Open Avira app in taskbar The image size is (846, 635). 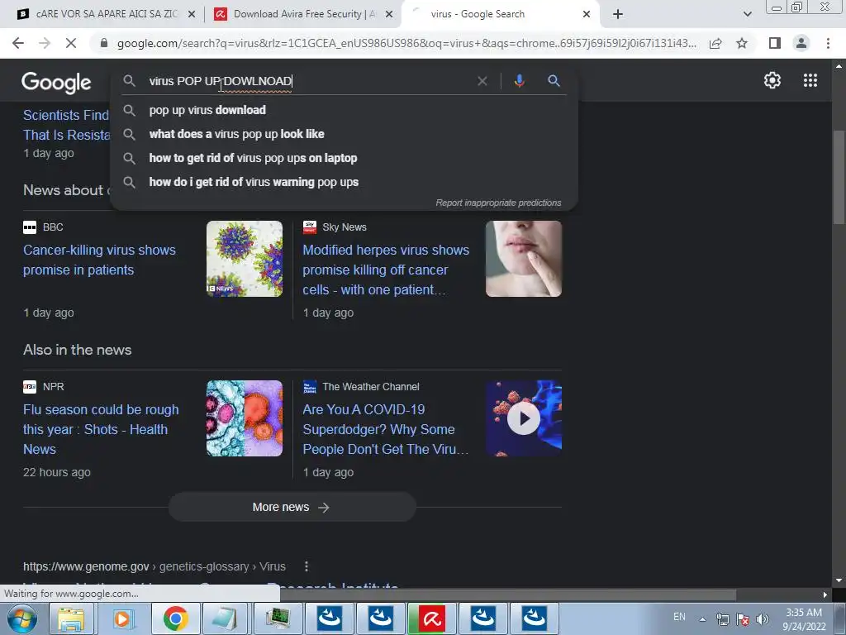[x=432, y=618]
